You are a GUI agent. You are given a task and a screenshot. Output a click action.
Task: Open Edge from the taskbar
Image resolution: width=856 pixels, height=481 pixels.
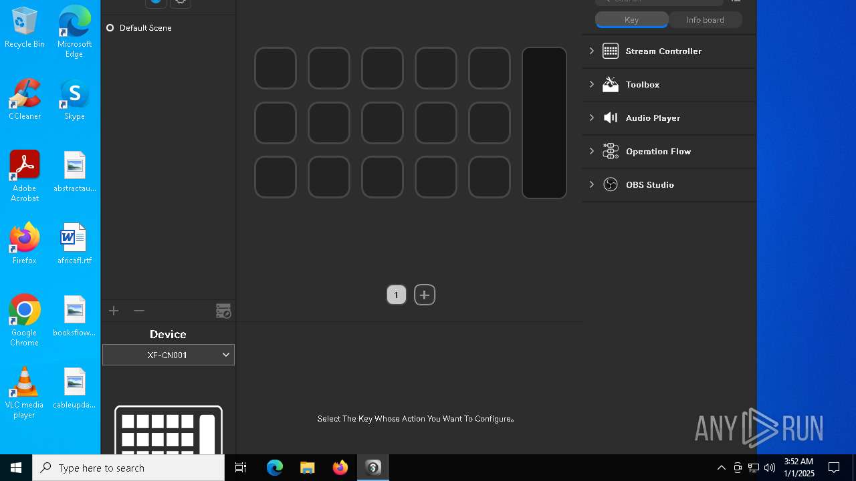point(275,468)
